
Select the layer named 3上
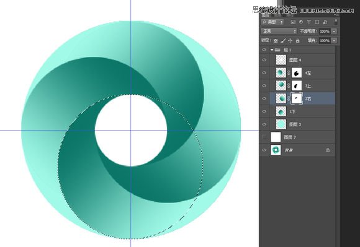point(308,86)
